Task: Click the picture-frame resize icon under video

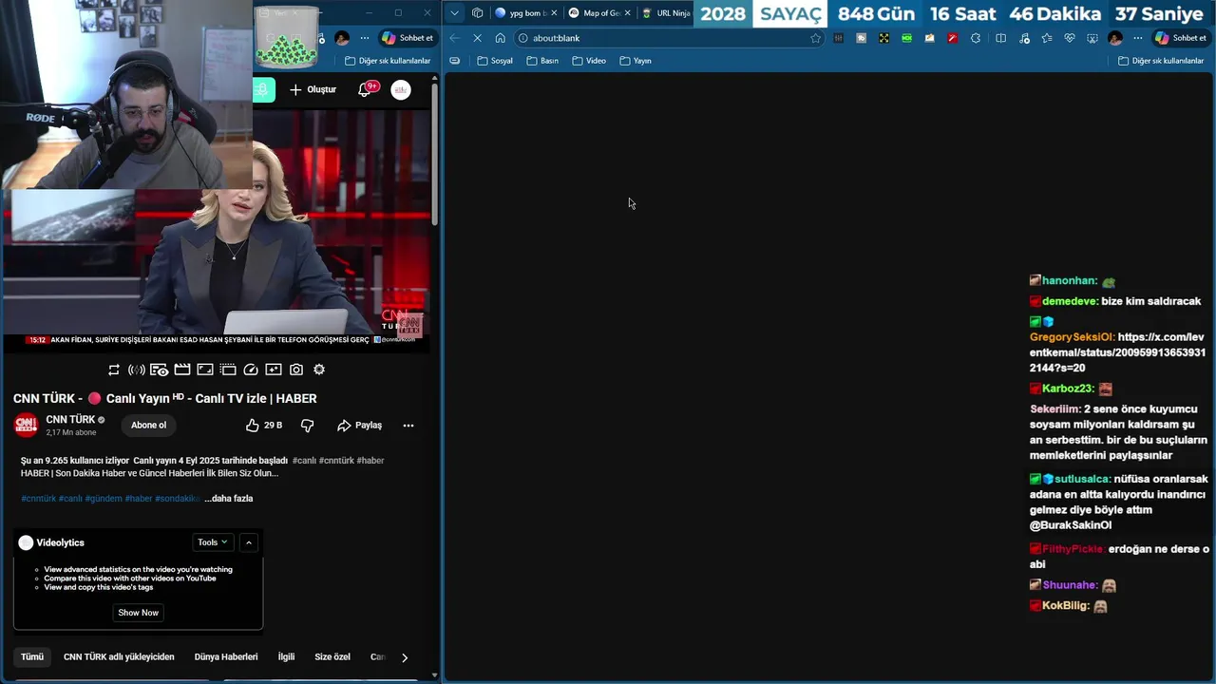Action: 205,370
